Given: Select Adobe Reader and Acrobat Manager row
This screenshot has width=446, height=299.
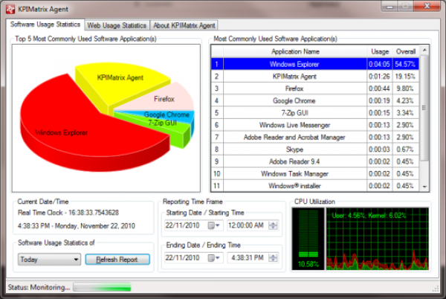Looking at the screenshot, I should pyautogui.click(x=315, y=137).
